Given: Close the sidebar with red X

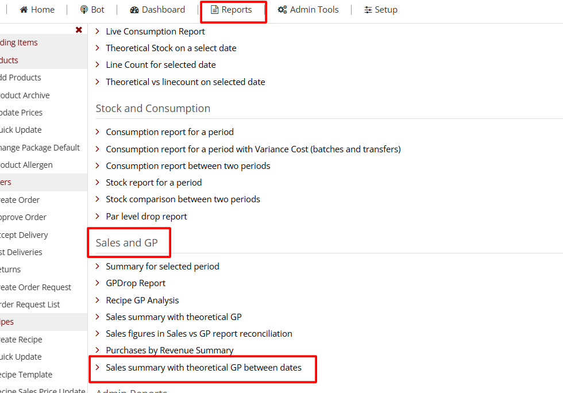Looking at the screenshot, I should click(x=79, y=30).
